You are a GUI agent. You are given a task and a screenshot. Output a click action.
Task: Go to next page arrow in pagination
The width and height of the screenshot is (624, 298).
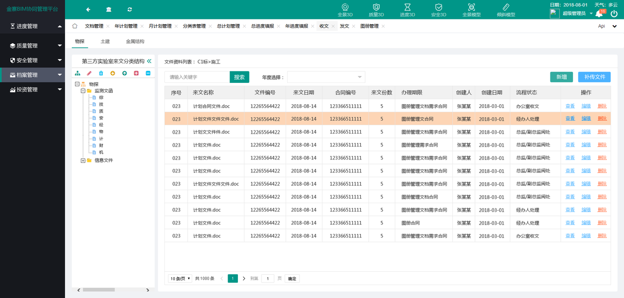coord(244,279)
